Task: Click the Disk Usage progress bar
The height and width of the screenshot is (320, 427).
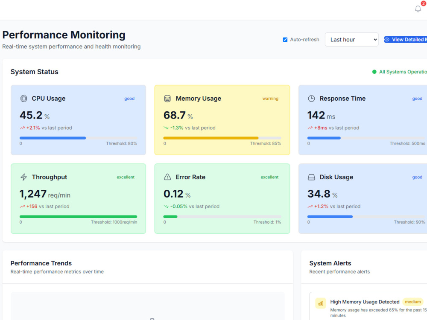Action: coord(366,217)
